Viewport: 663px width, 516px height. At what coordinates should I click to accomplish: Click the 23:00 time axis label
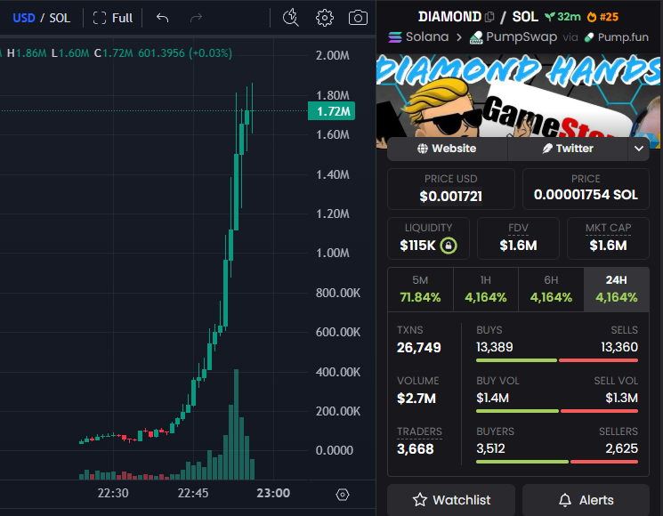[x=273, y=493]
